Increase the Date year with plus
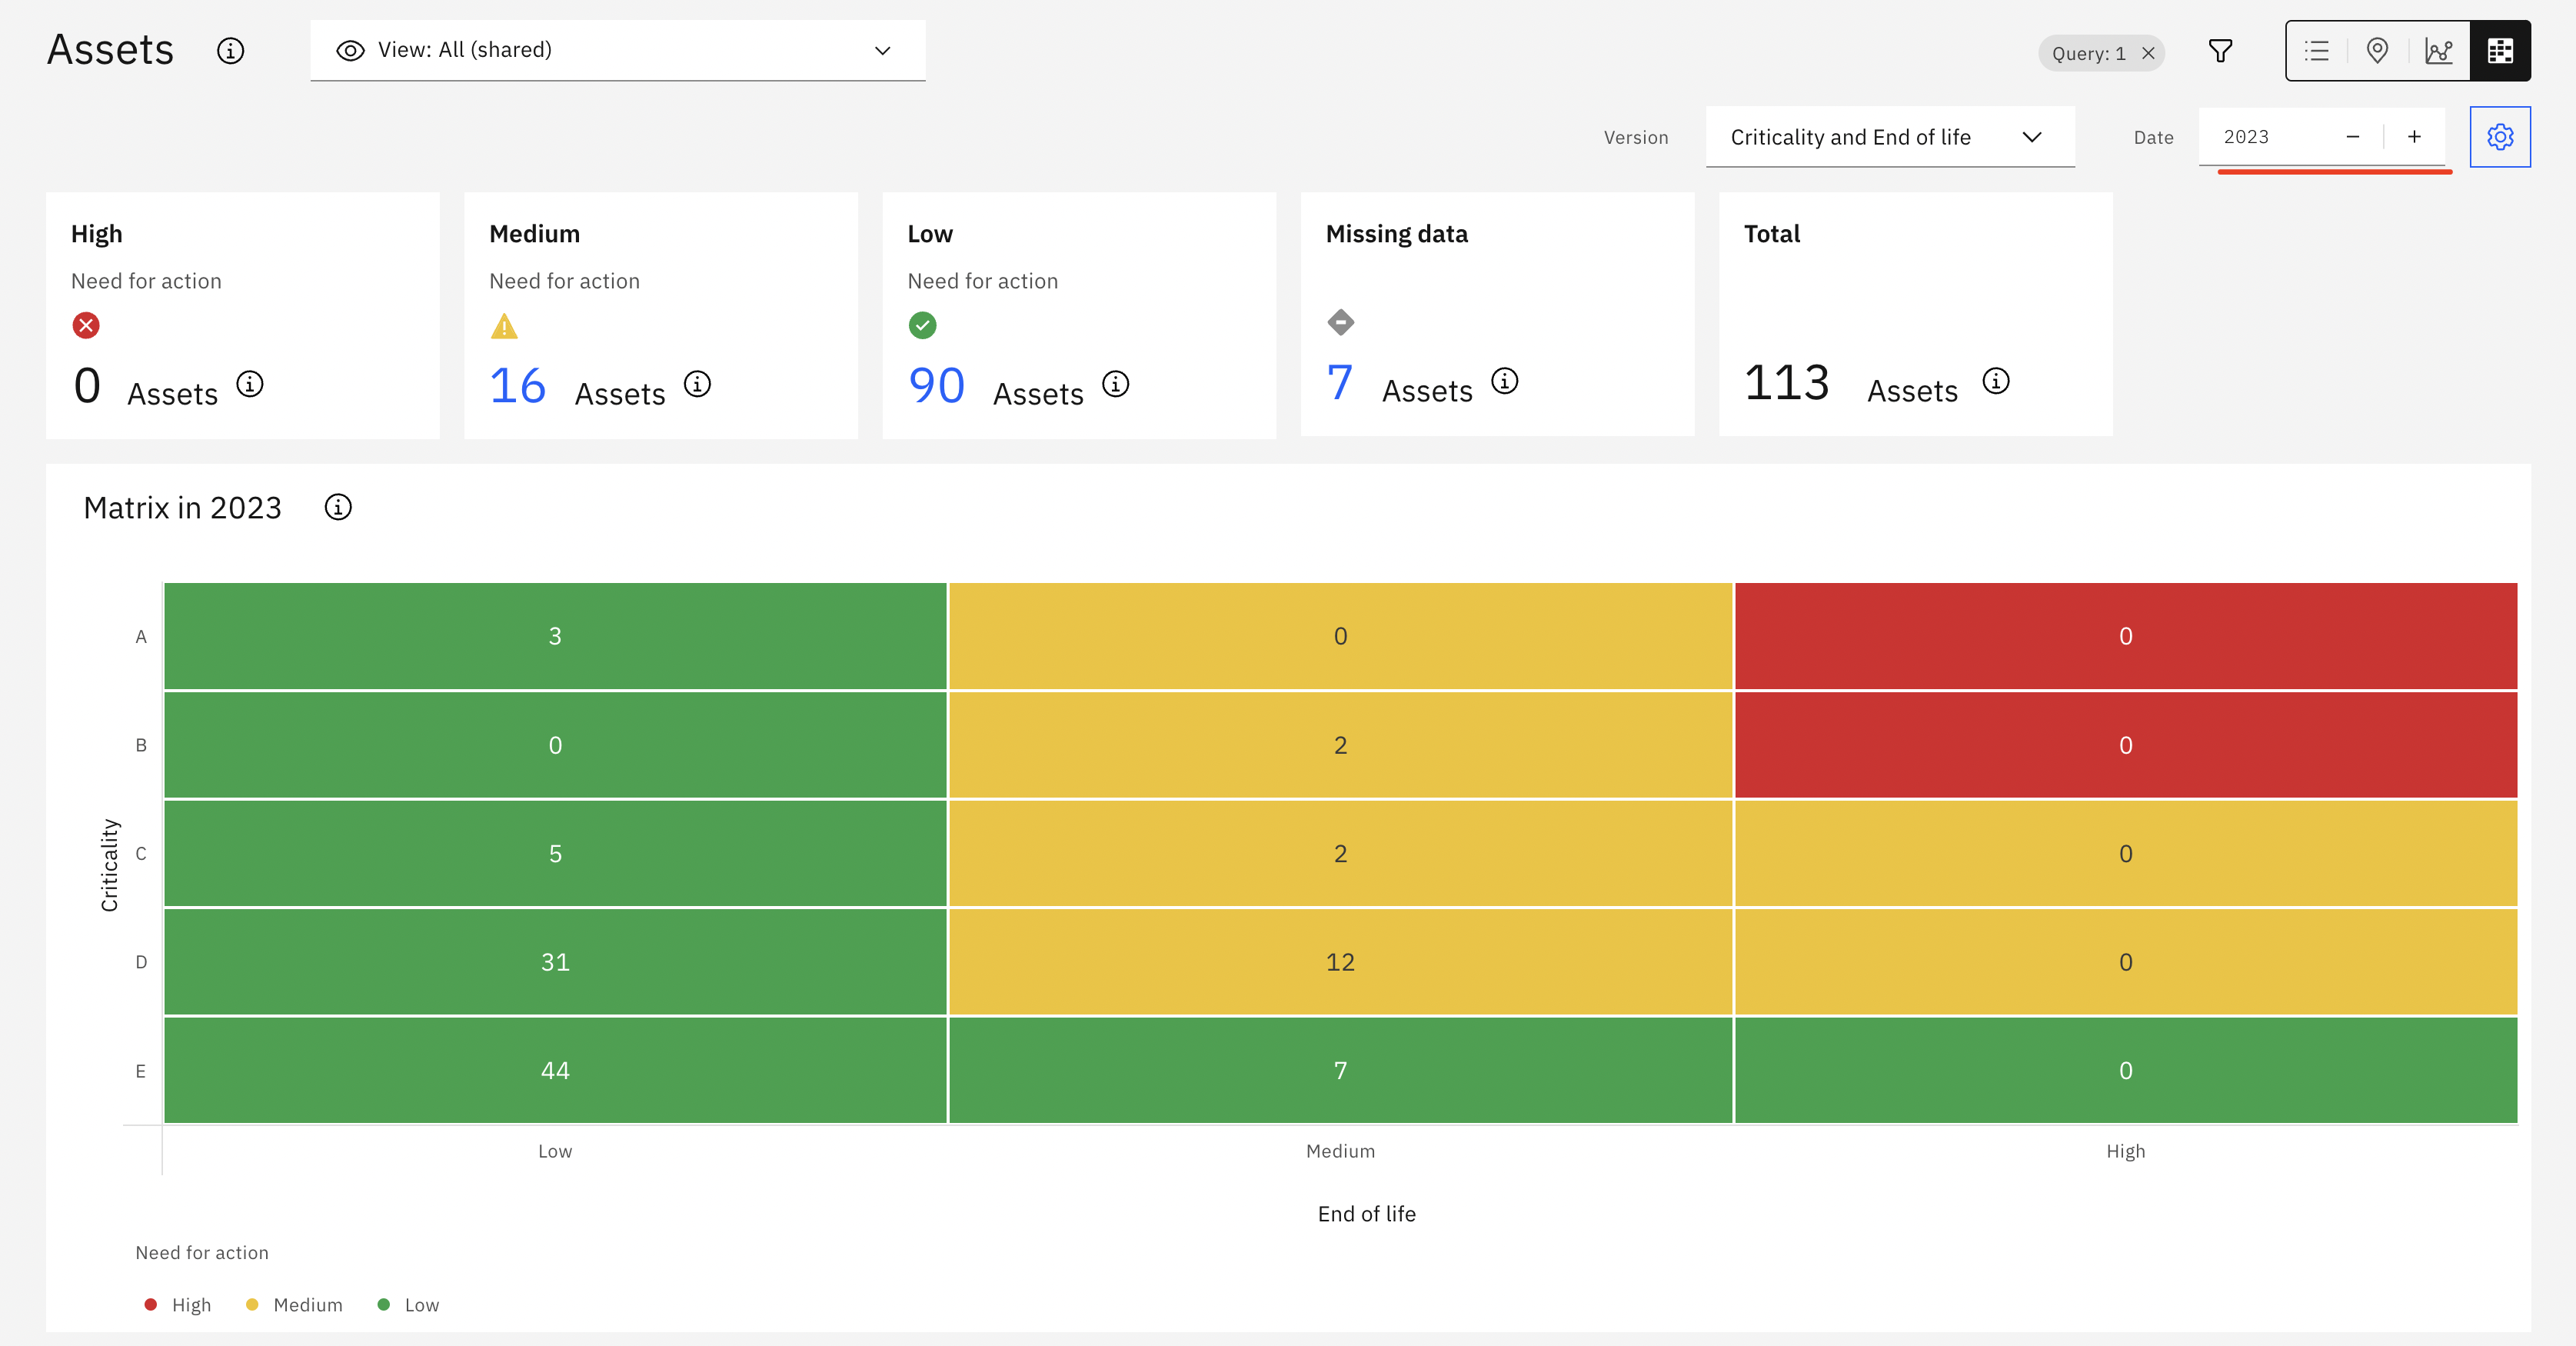The width and height of the screenshot is (2576, 1346). point(2414,137)
